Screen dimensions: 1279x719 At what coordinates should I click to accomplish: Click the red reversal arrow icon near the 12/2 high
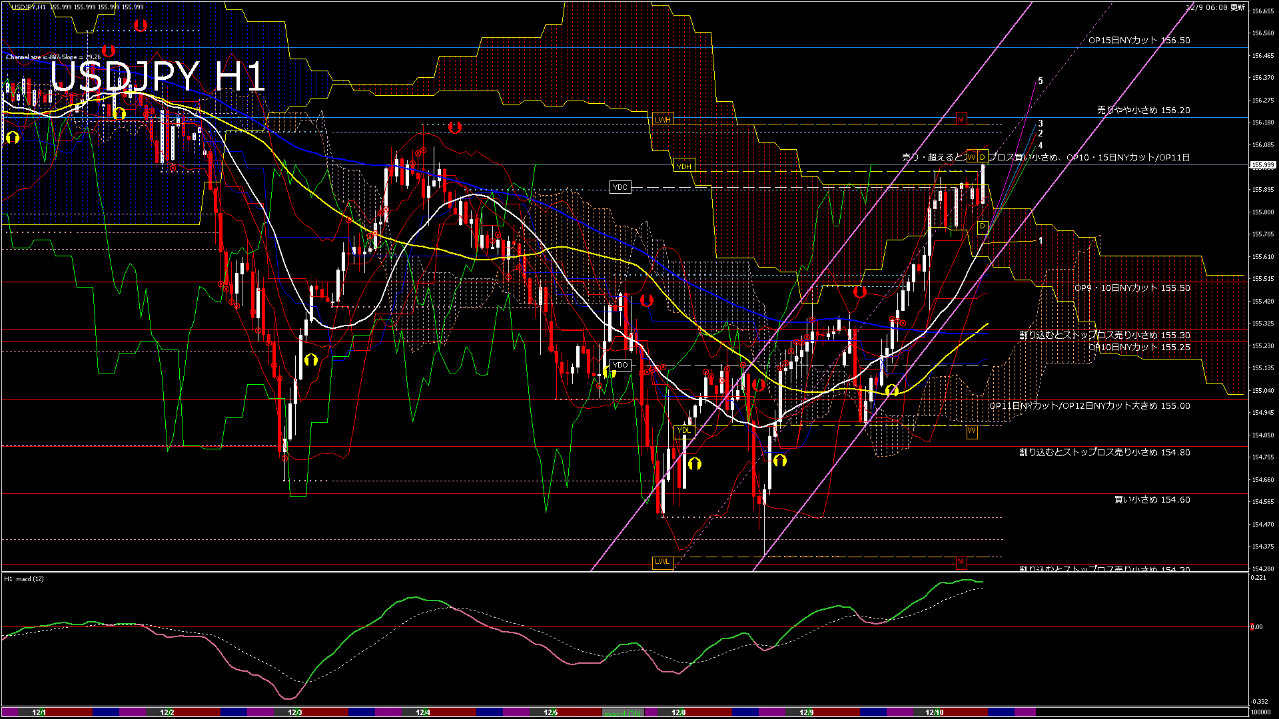(x=141, y=27)
